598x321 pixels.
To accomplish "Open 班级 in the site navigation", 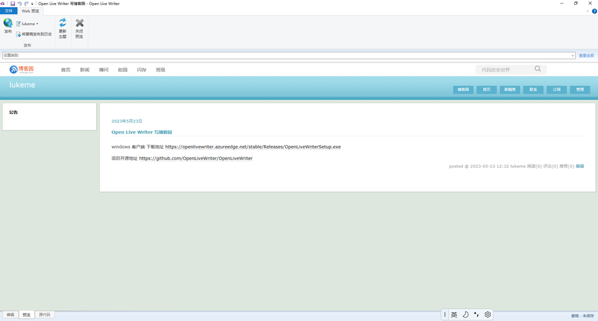I will click(x=161, y=70).
